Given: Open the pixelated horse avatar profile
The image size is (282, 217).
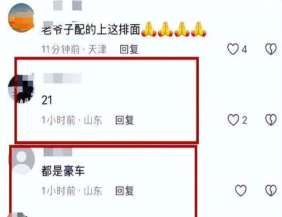Looking at the screenshot, I should point(21,88).
